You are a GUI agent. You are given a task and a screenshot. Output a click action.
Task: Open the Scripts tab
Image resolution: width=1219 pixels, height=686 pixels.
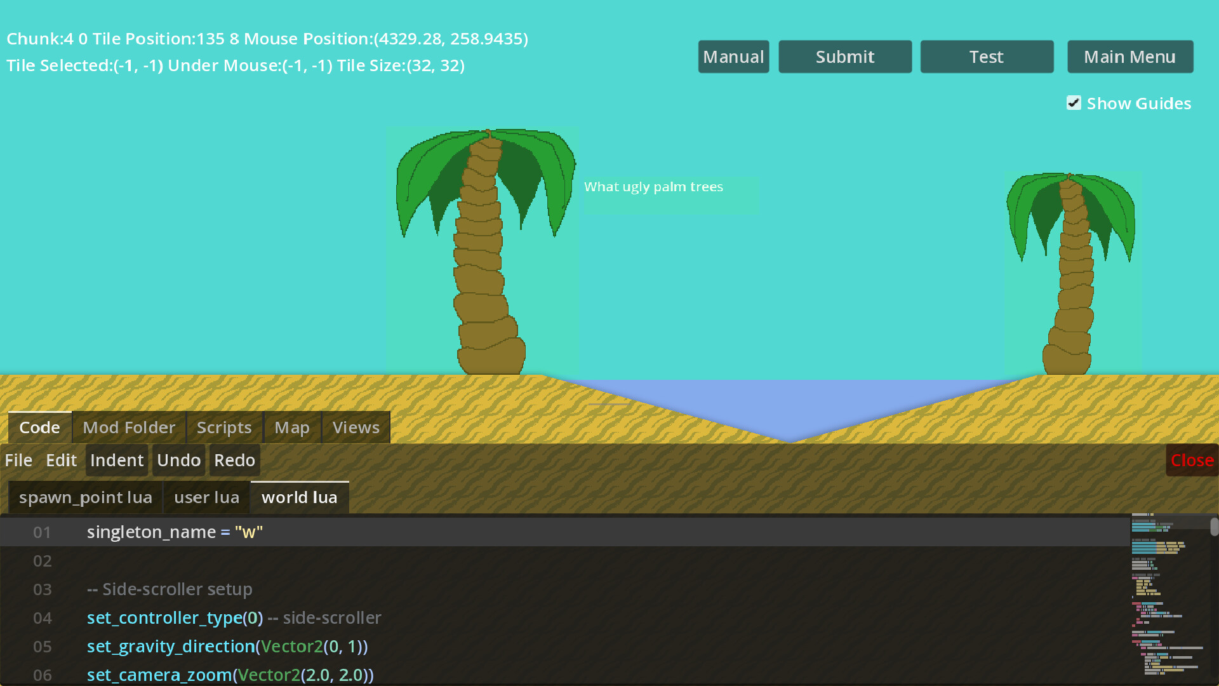(x=224, y=427)
